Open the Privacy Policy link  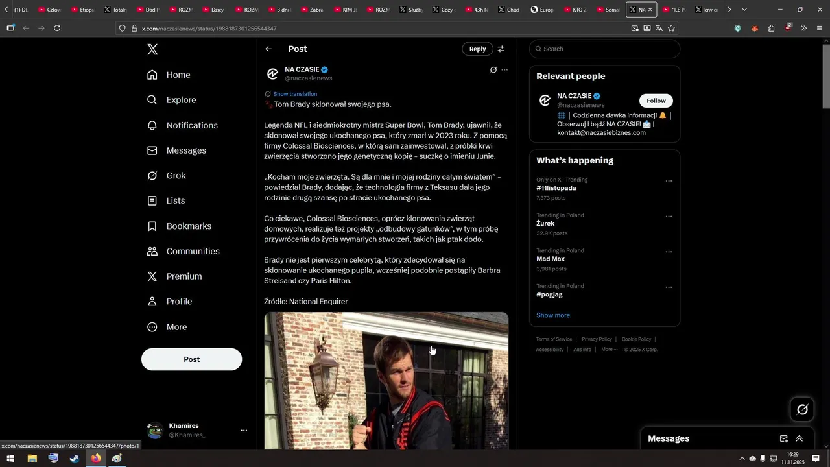pyautogui.click(x=597, y=339)
